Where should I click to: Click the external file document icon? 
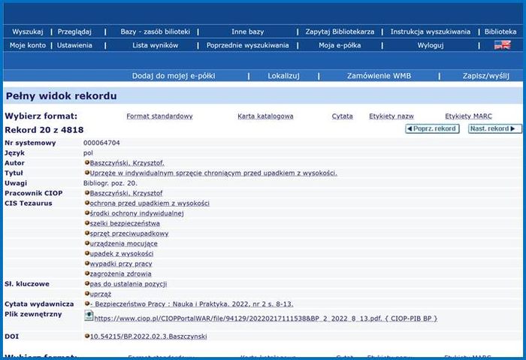[88, 316]
